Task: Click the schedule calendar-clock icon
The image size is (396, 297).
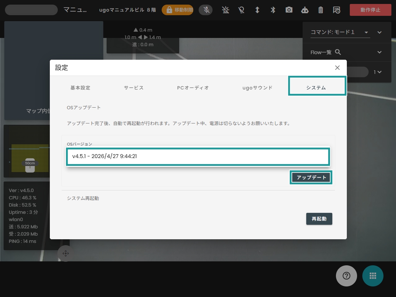Action: pos(337,10)
